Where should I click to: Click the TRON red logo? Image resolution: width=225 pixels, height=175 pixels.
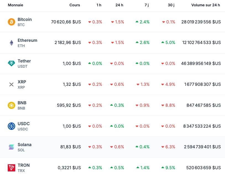[11, 167]
